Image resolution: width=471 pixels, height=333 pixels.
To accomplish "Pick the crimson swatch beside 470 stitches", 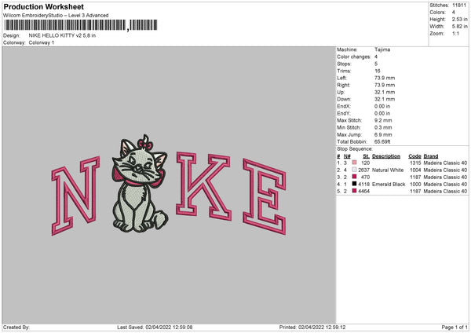I will pos(355,177).
